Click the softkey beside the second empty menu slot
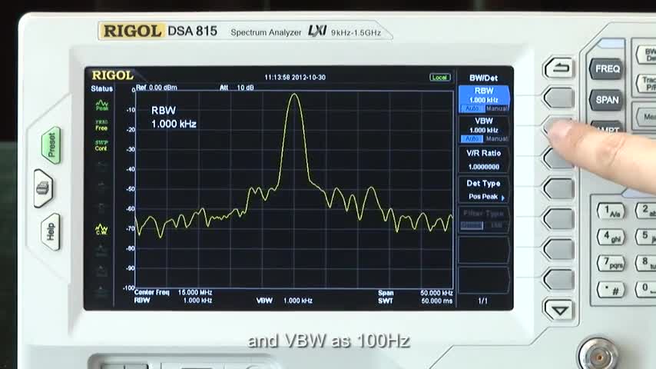Screen dimensions: 656x369 point(558,279)
